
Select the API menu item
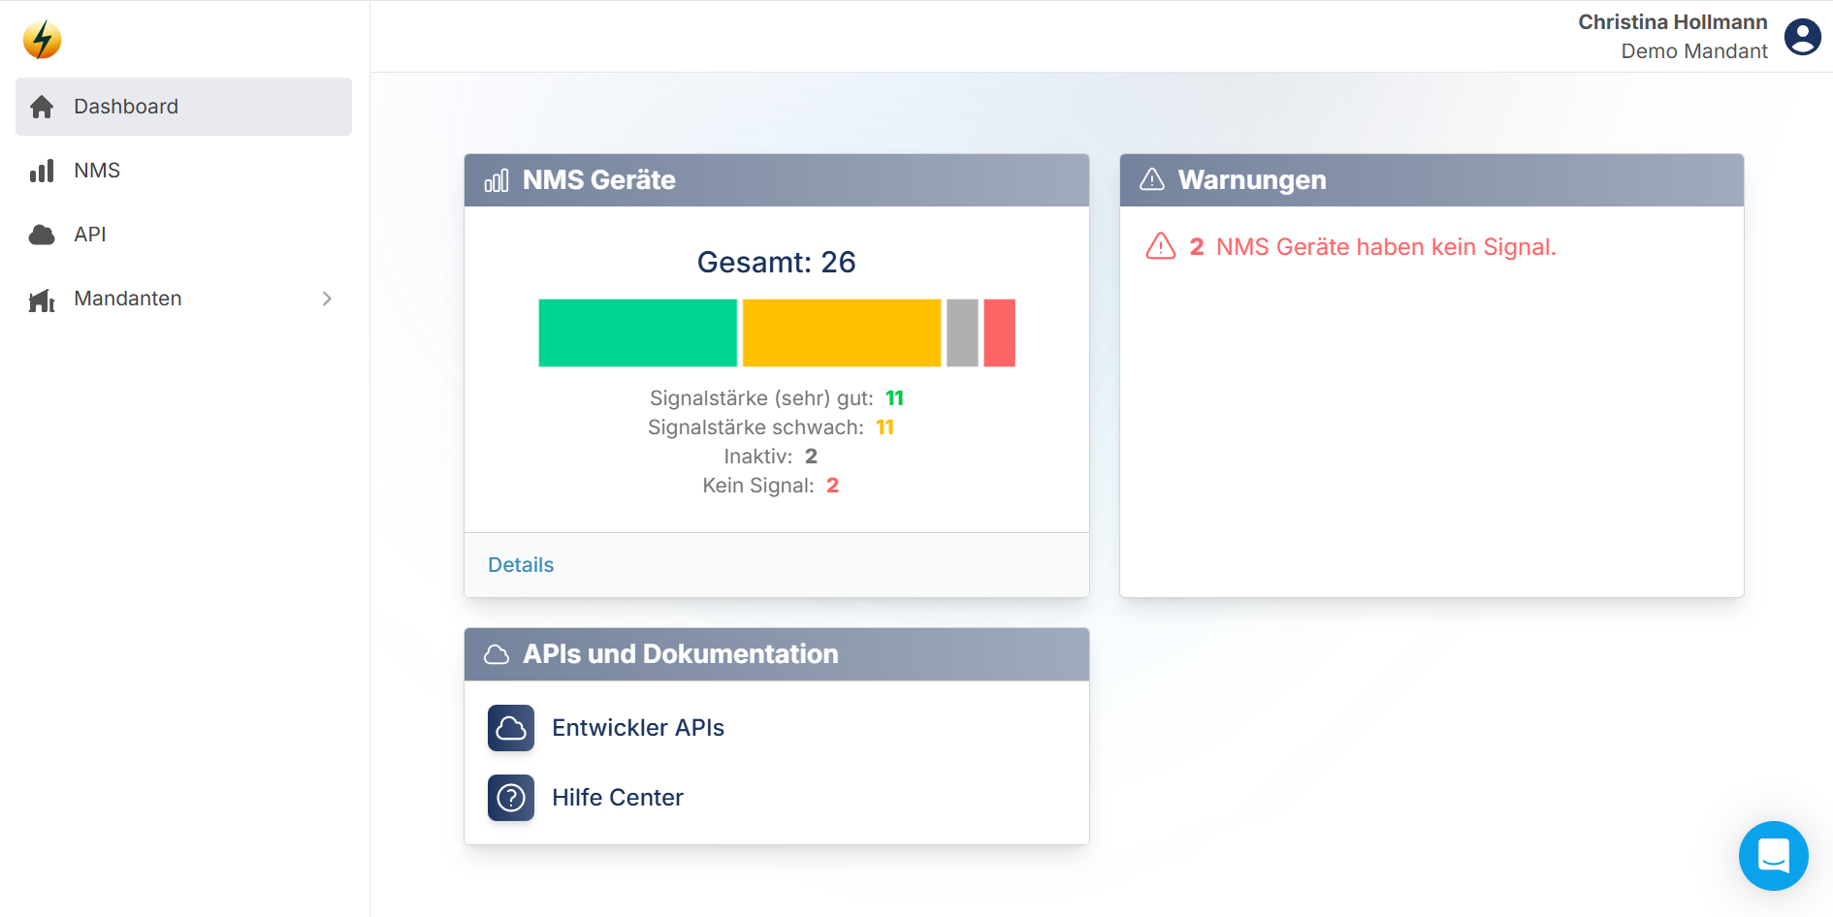(x=90, y=235)
